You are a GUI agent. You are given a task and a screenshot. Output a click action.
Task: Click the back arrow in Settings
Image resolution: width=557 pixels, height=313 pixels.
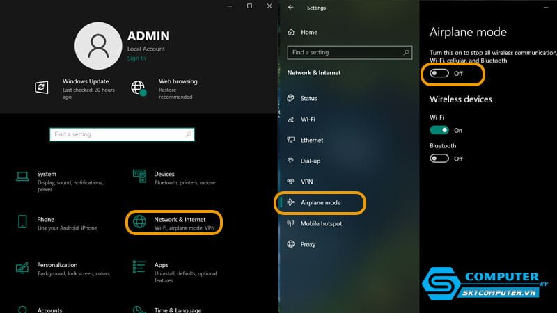pyautogui.click(x=291, y=8)
